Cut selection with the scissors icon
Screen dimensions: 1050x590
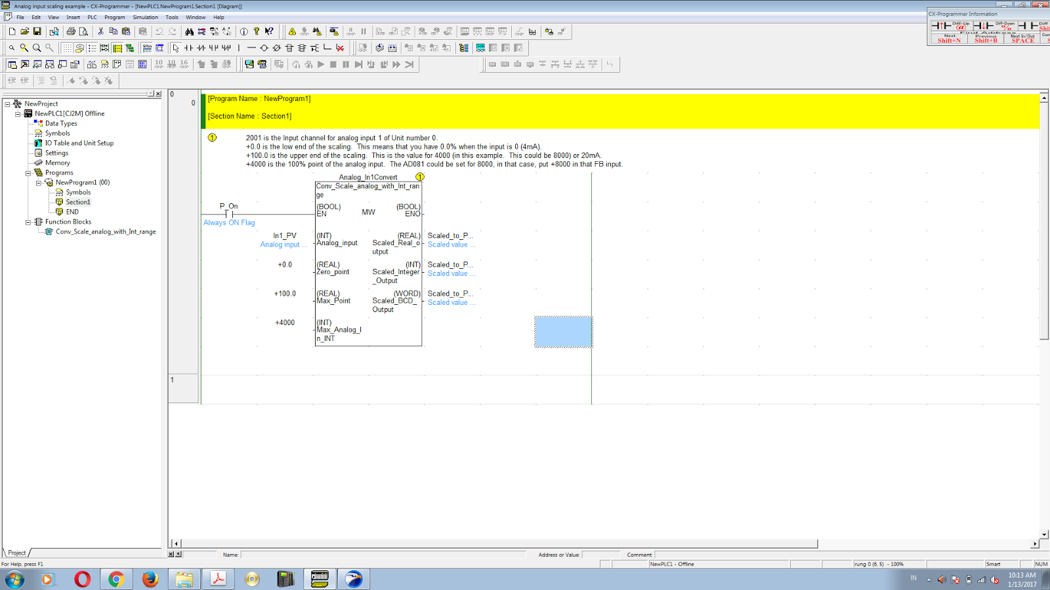pyautogui.click(x=100, y=31)
